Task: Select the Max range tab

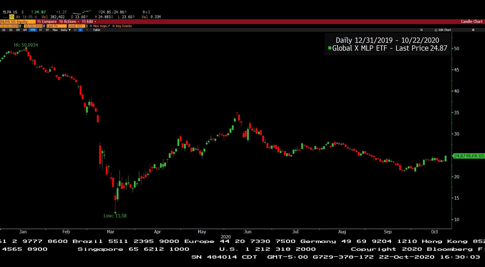Action: pyautogui.click(x=55, y=30)
